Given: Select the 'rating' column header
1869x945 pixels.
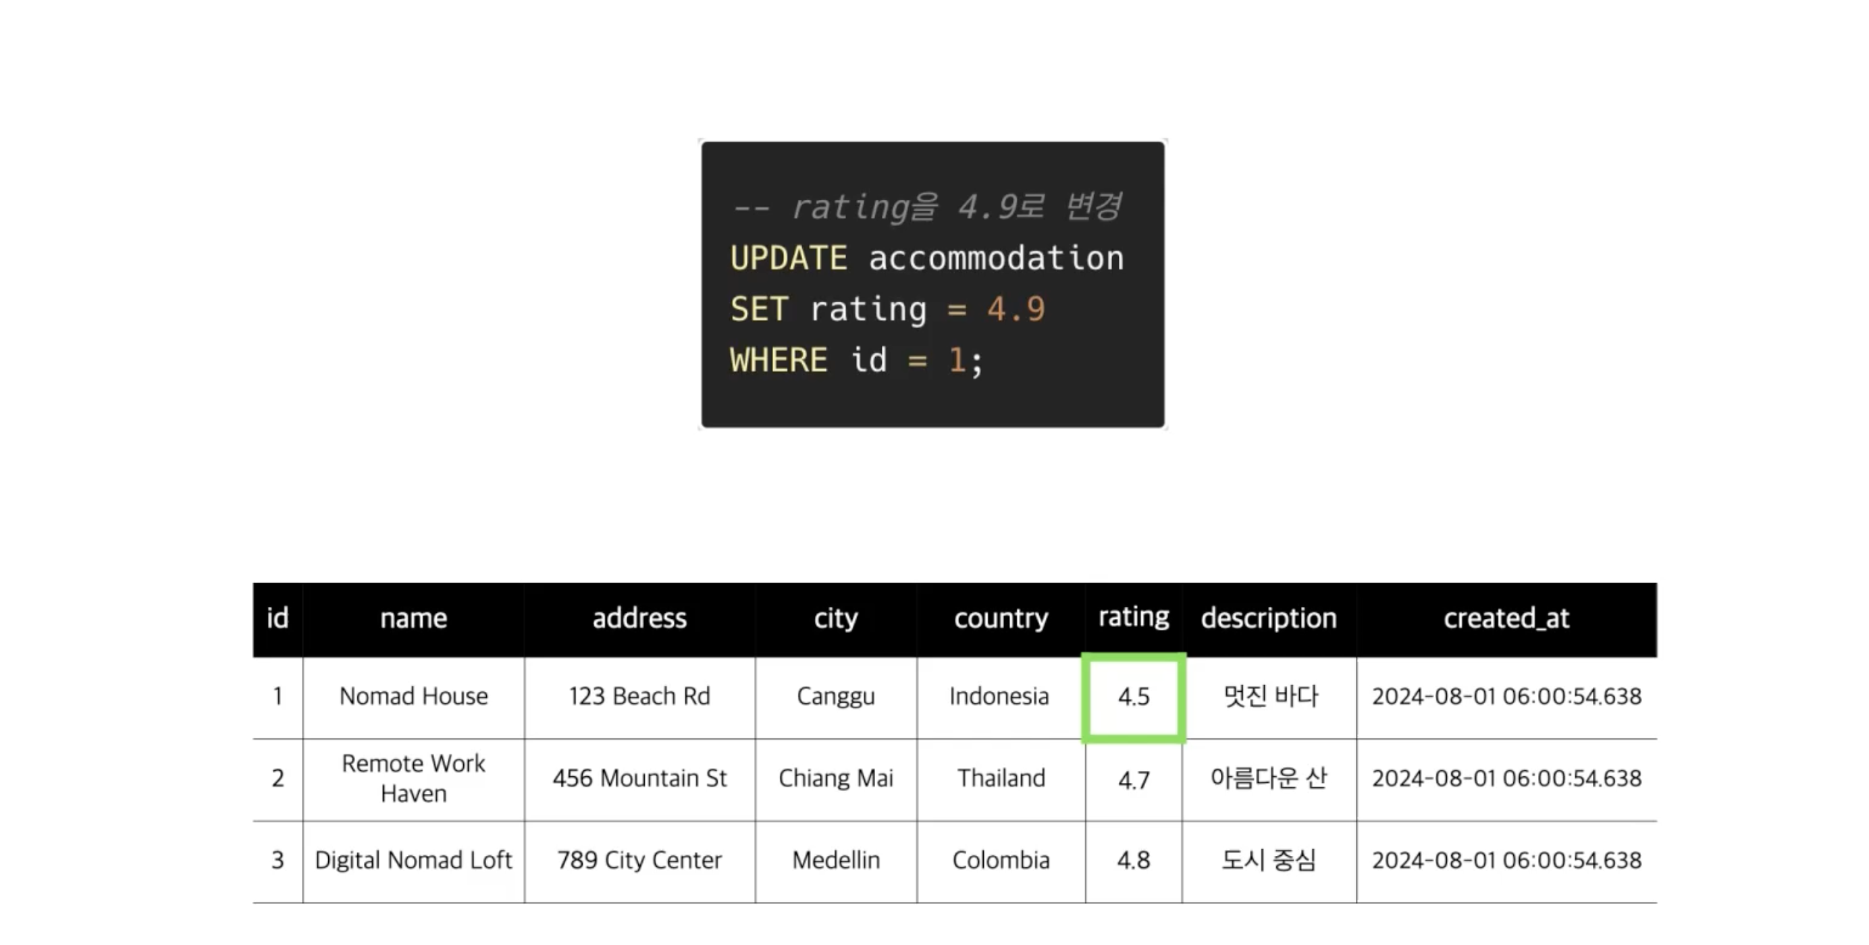Looking at the screenshot, I should [1133, 617].
